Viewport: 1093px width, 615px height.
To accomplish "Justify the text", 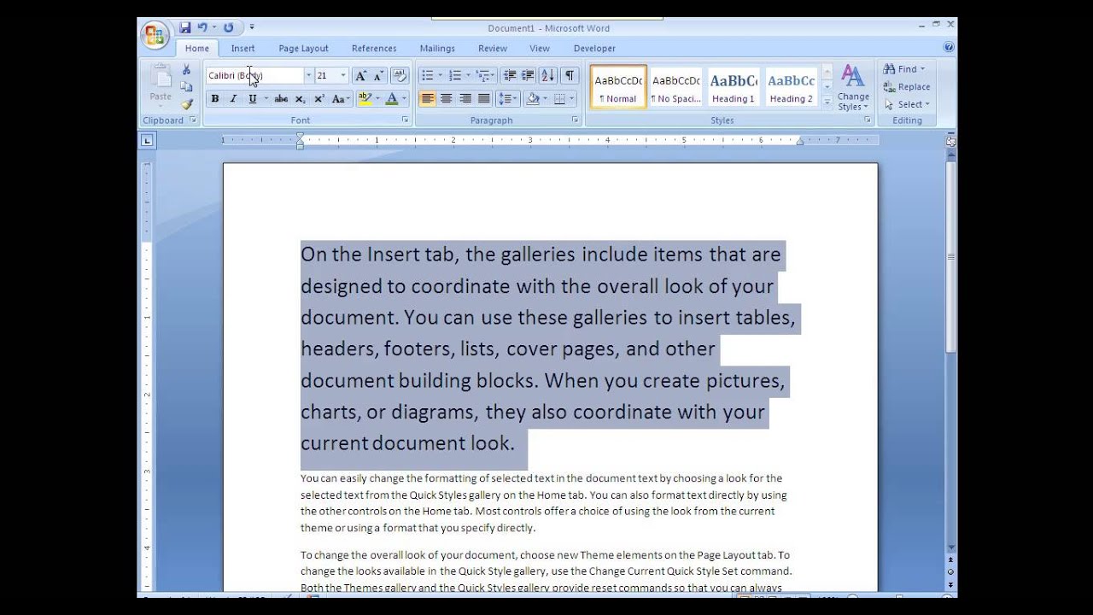I will pyautogui.click(x=484, y=99).
